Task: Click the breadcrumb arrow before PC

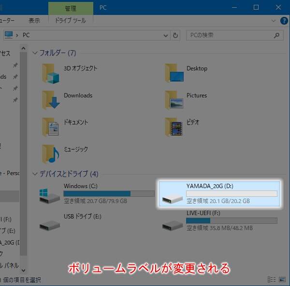Action: (x=17, y=35)
